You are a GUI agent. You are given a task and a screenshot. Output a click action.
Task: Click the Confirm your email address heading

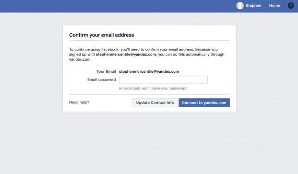(101, 35)
